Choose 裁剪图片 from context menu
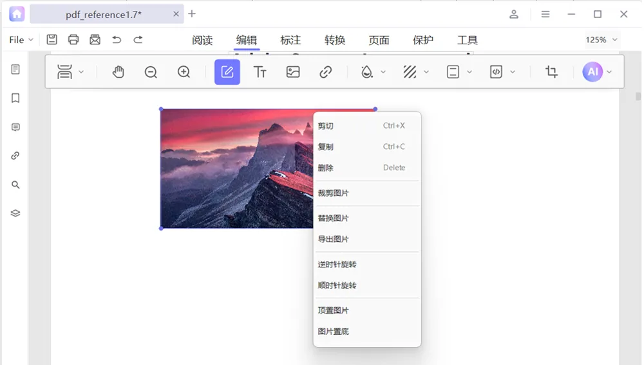The width and height of the screenshot is (644, 365). point(367,193)
